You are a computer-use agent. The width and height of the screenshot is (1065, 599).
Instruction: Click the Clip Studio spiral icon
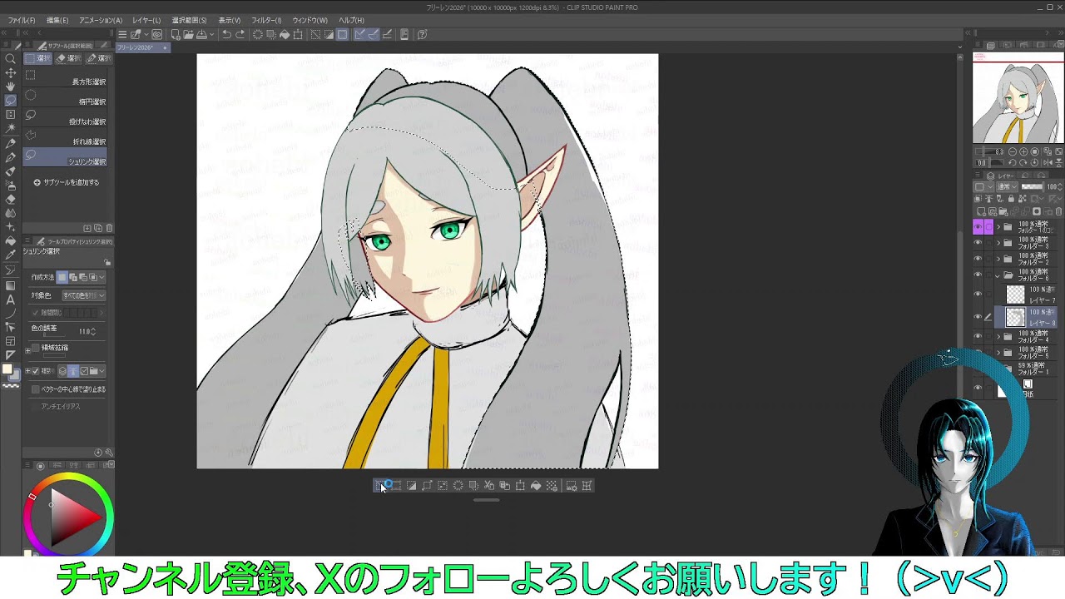156,35
